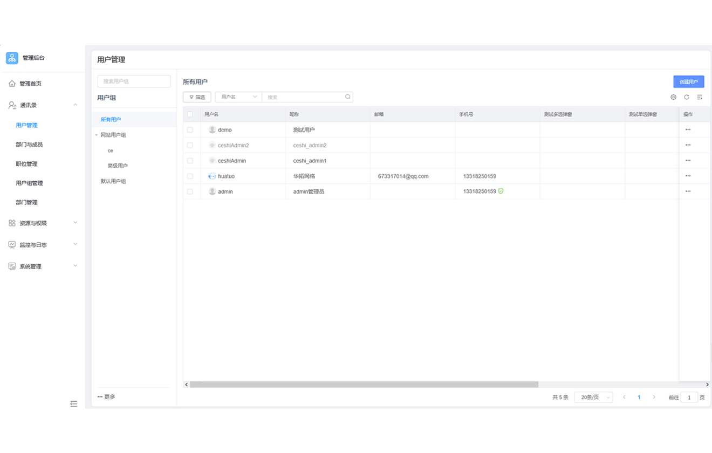Click the 创建用户 button
The image size is (712, 453).
click(689, 82)
